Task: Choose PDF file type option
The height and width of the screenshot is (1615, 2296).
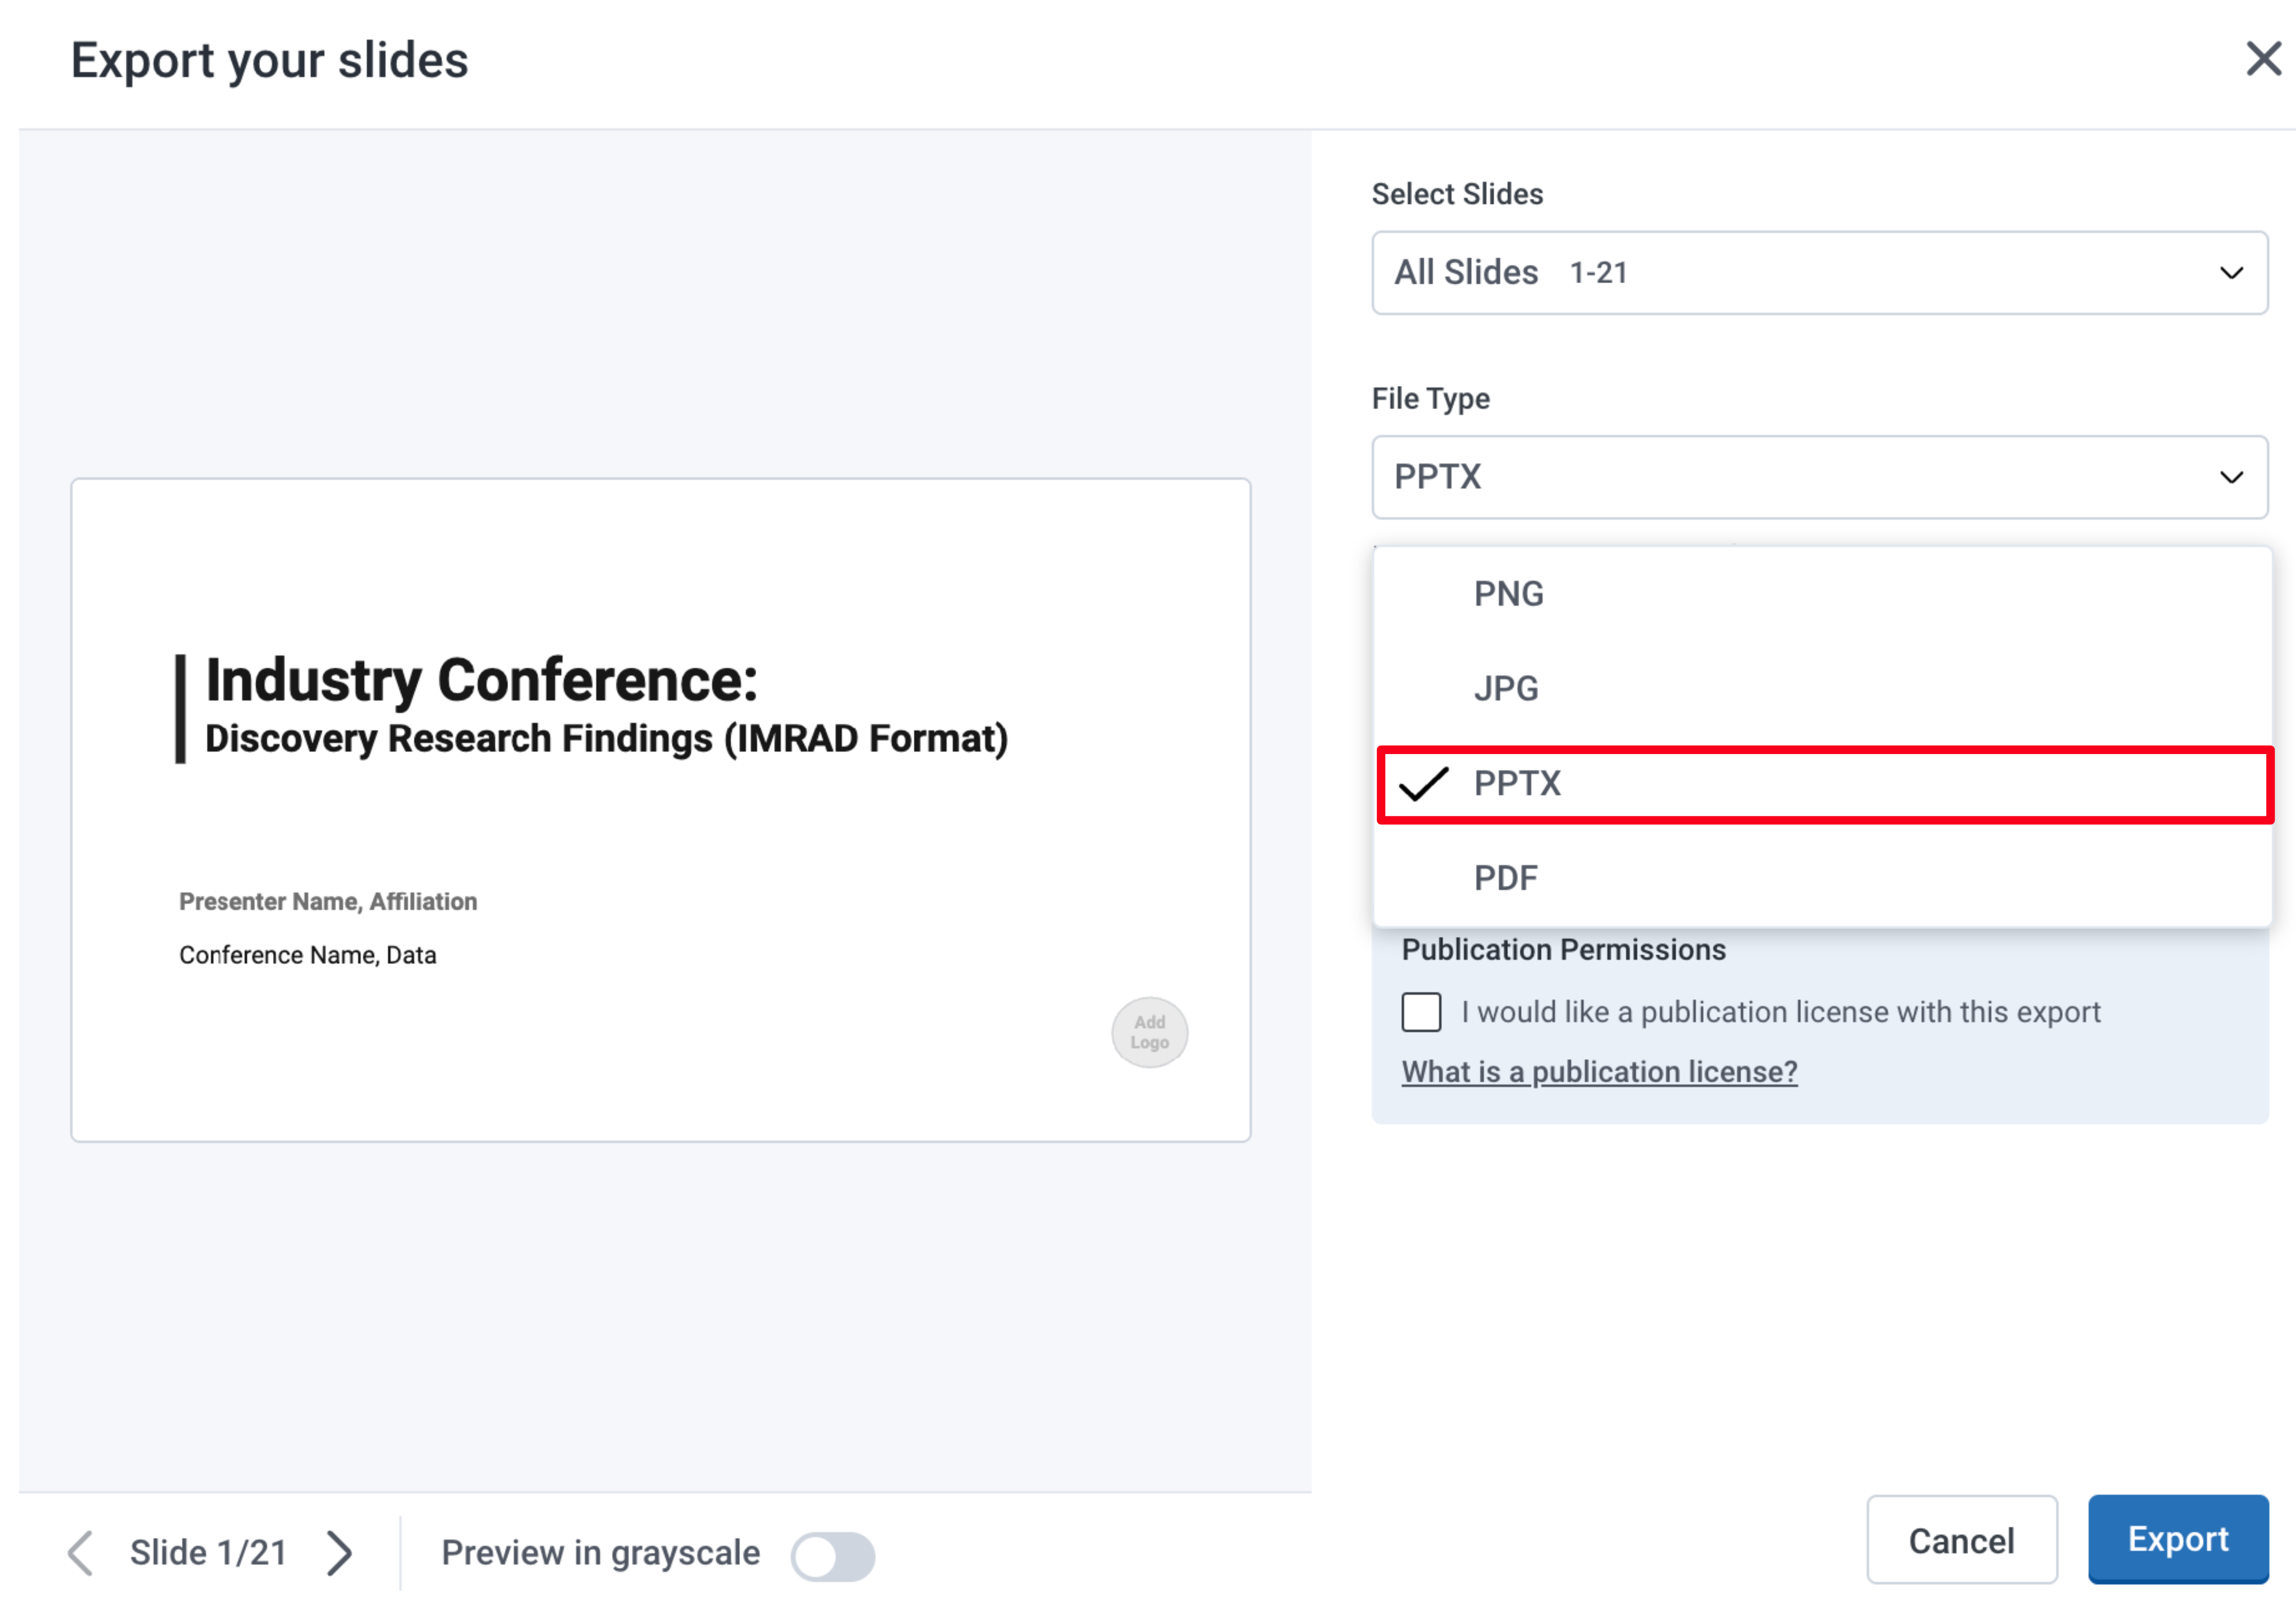Action: point(1505,878)
